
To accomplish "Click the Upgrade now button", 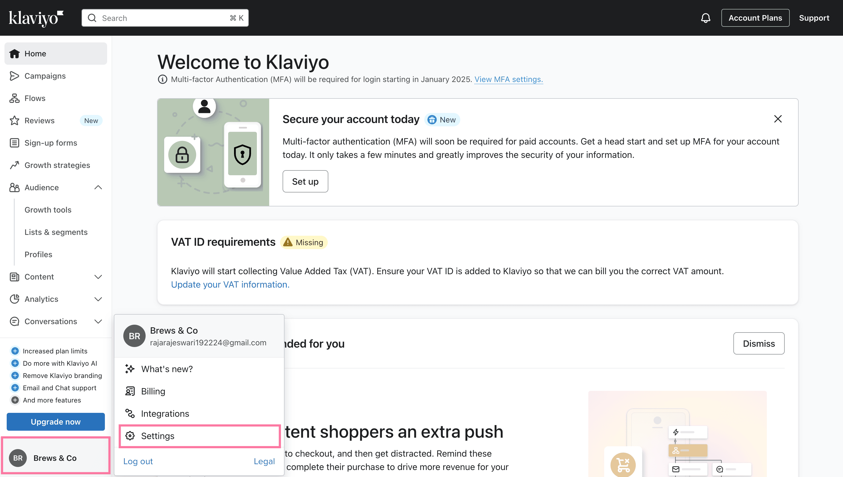I will [56, 422].
